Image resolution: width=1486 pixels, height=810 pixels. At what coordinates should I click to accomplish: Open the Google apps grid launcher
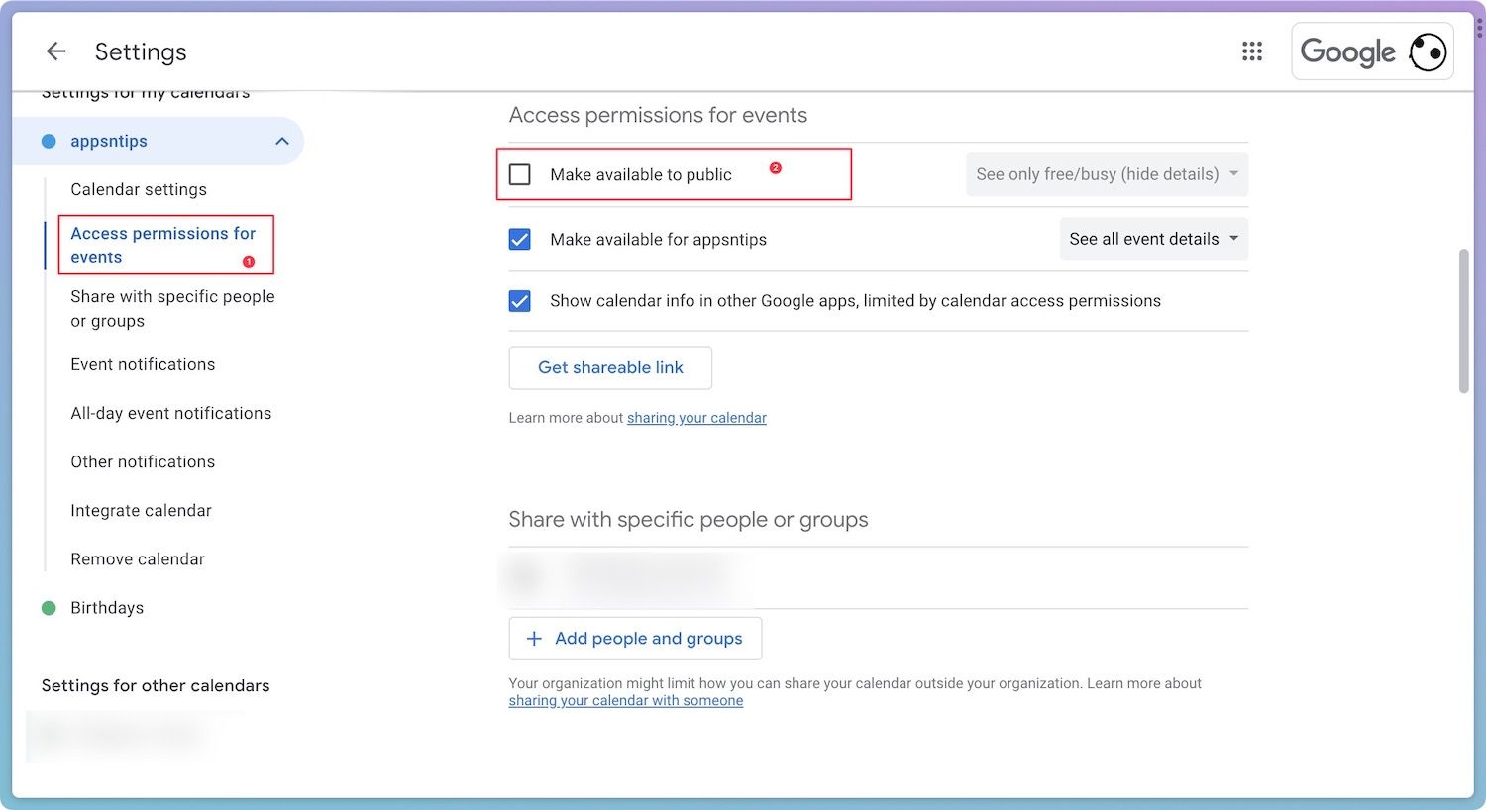[1252, 51]
